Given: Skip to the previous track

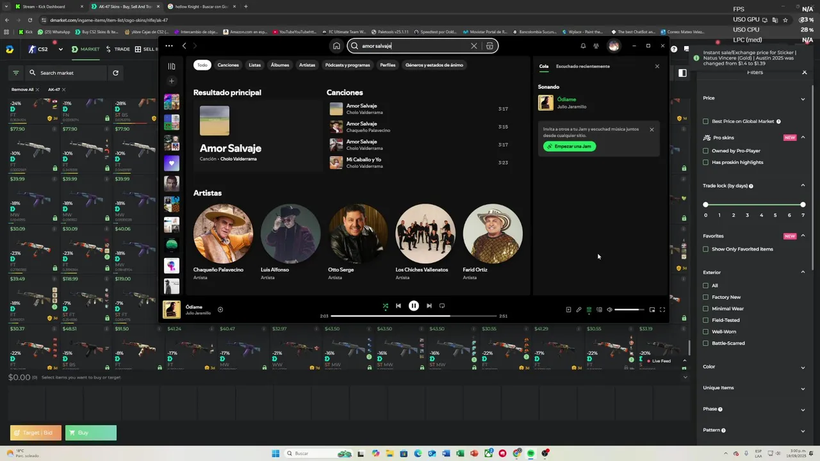Looking at the screenshot, I should [x=398, y=306].
